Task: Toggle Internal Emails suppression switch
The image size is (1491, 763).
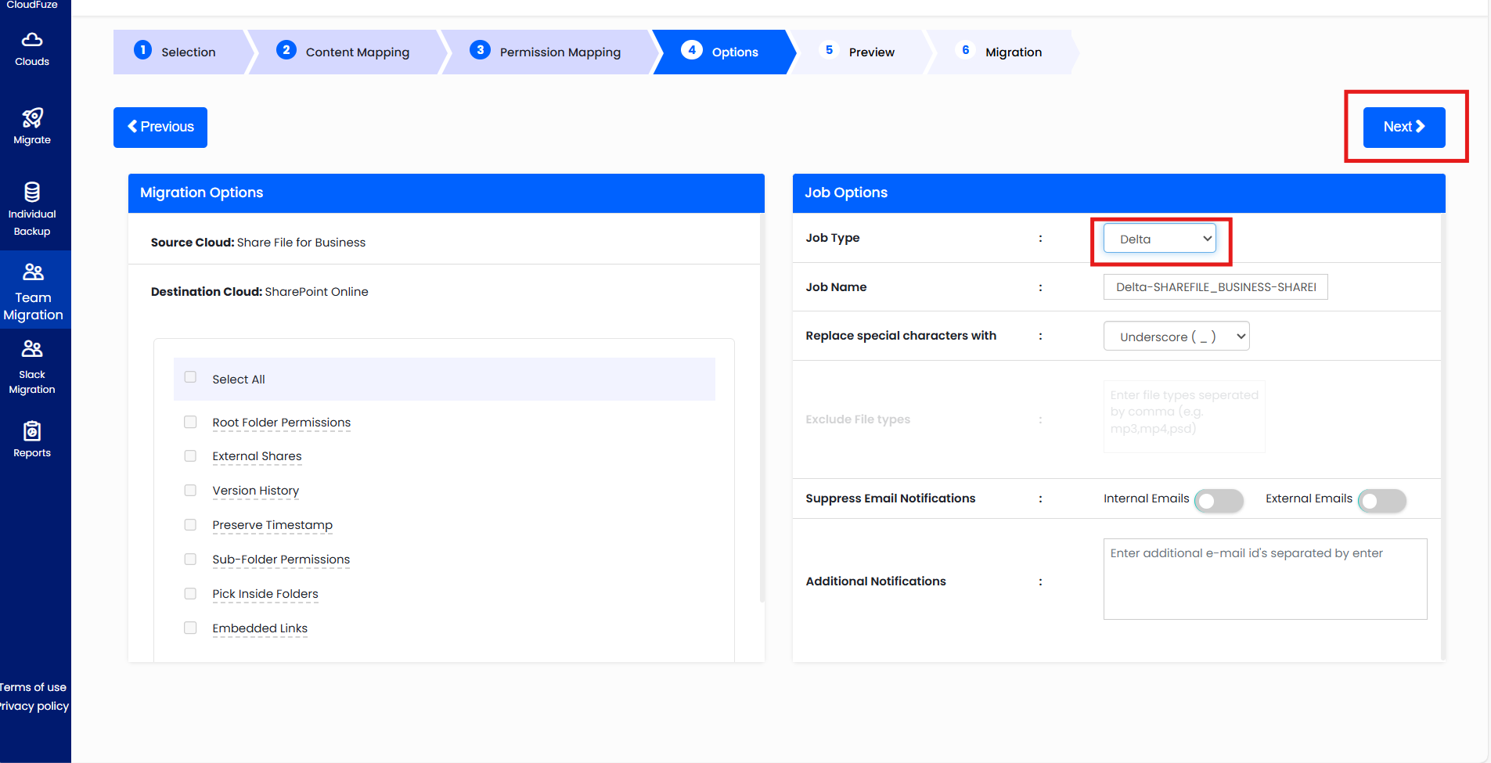Action: [x=1219, y=500]
